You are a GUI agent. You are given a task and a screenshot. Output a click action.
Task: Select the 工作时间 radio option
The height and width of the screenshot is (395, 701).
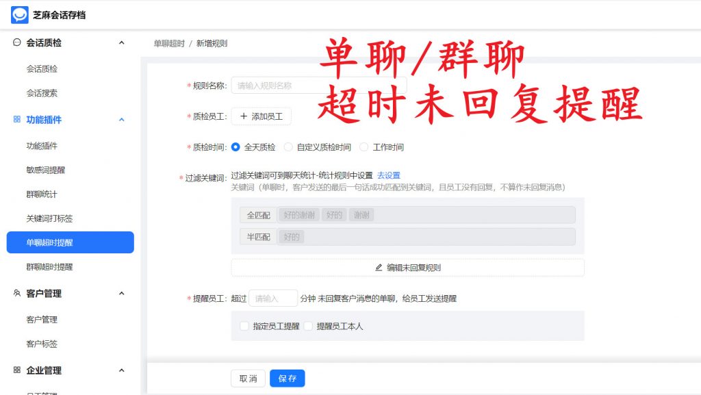tap(364, 147)
